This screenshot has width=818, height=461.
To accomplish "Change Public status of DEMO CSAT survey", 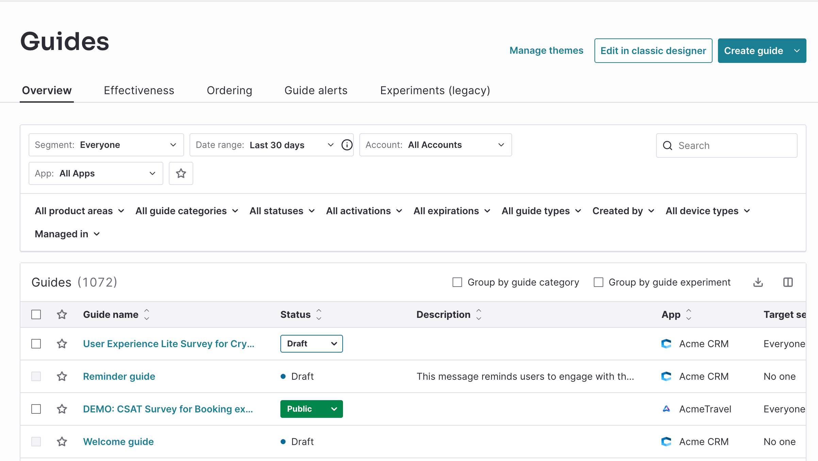I will pos(311,409).
